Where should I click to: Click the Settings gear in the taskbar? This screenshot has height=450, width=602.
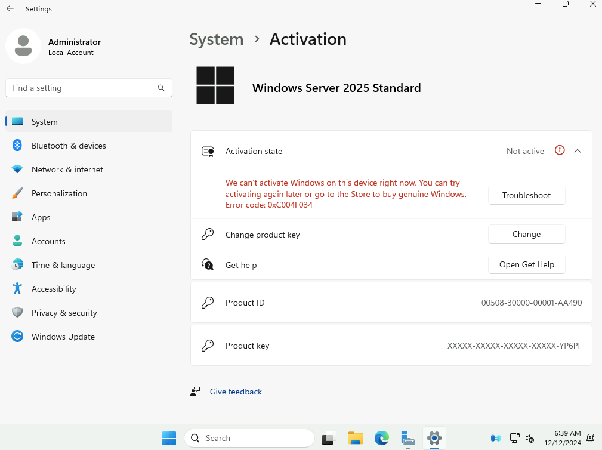[x=434, y=438]
